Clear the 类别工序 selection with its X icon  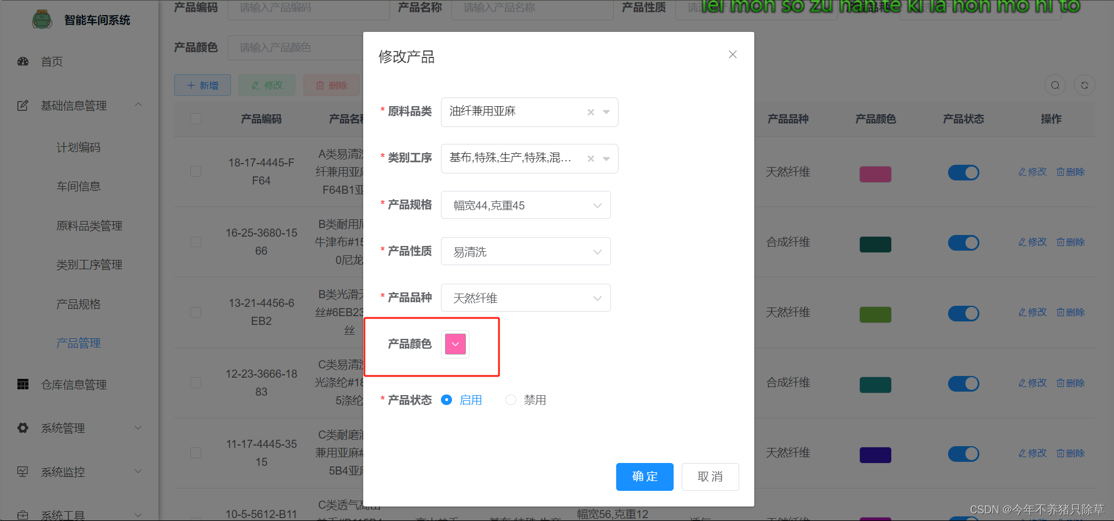coord(591,158)
